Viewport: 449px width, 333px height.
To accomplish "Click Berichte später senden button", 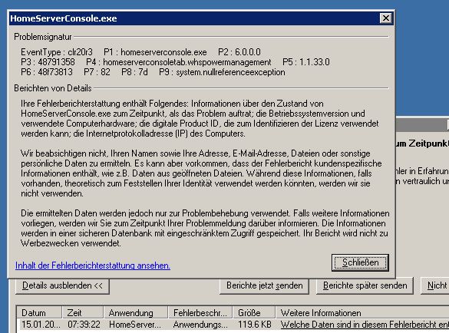I will click(x=365, y=285).
